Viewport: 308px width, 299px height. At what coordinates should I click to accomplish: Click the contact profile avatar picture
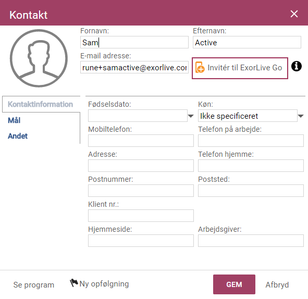(x=39, y=58)
